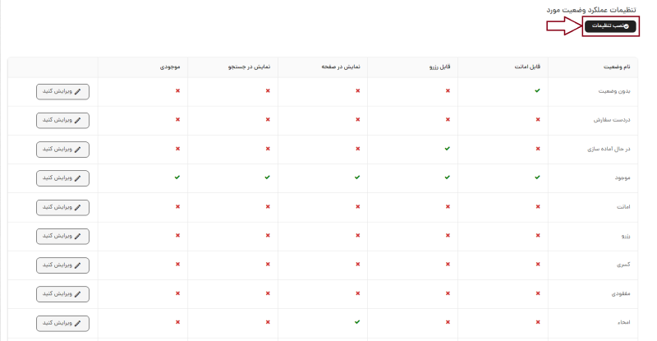Viewport: 657px width, 341px height.
Task: Open edit for در حال آماده سازی row
Action: (x=62, y=149)
